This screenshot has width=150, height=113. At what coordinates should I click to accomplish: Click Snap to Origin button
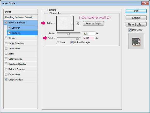93,23
